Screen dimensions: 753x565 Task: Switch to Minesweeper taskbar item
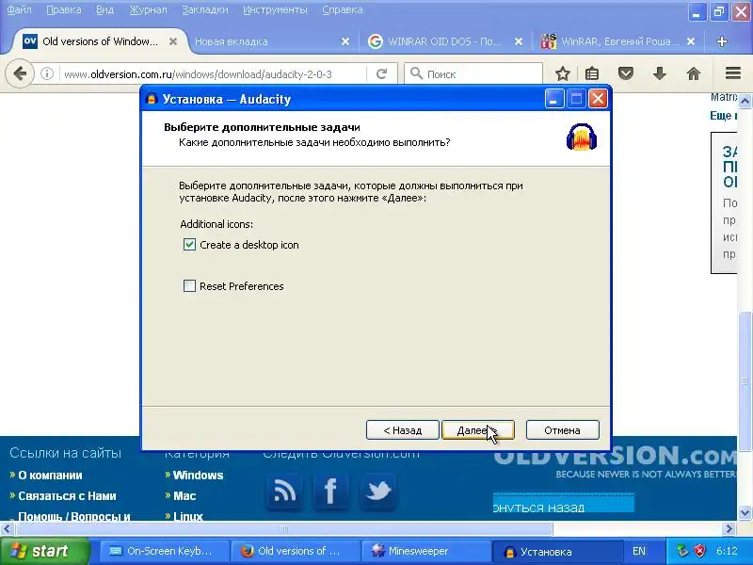(426, 551)
